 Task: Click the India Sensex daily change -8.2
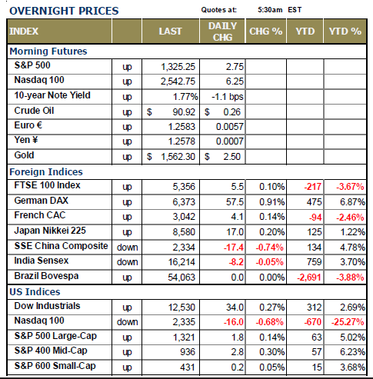236,262
